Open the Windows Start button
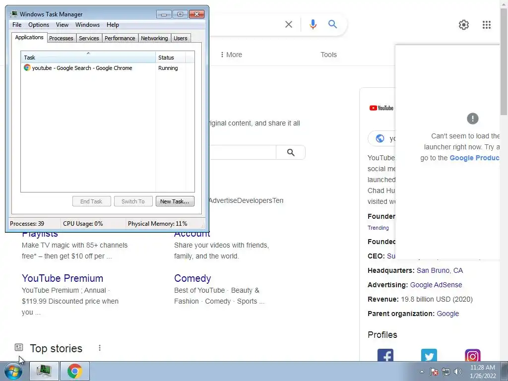508x381 pixels. (x=13, y=371)
